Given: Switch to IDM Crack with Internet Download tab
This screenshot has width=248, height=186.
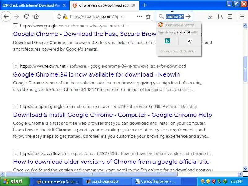Looking at the screenshot, I should point(31,5).
